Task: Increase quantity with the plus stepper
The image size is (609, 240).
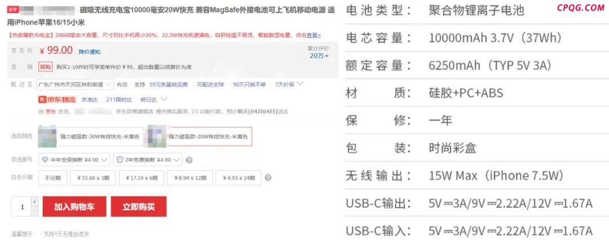Action: (x=34, y=202)
